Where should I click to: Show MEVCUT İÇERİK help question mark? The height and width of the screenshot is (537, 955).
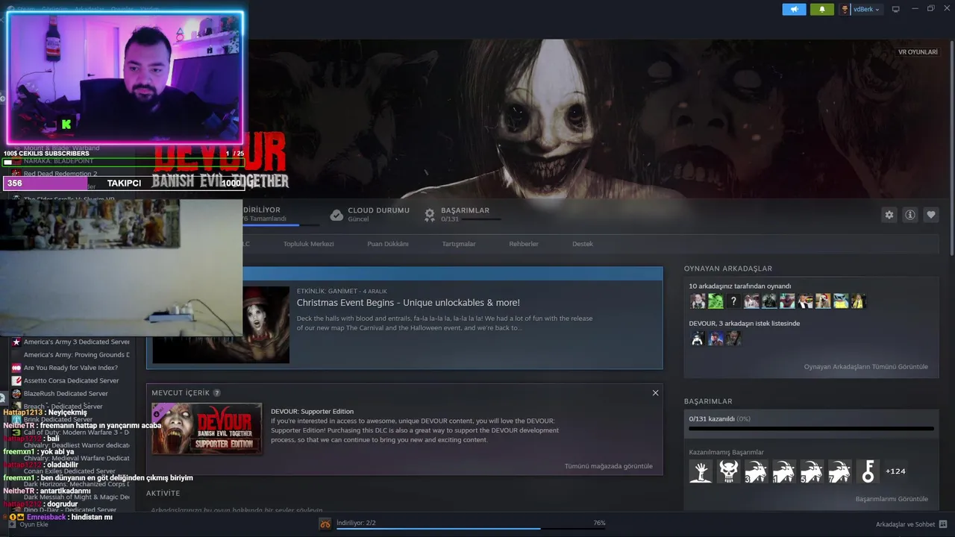[x=217, y=393]
